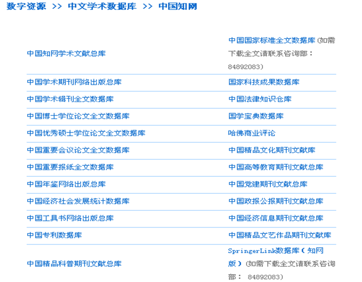Open 中国精品文艺作品期刊文献库

tap(280, 235)
